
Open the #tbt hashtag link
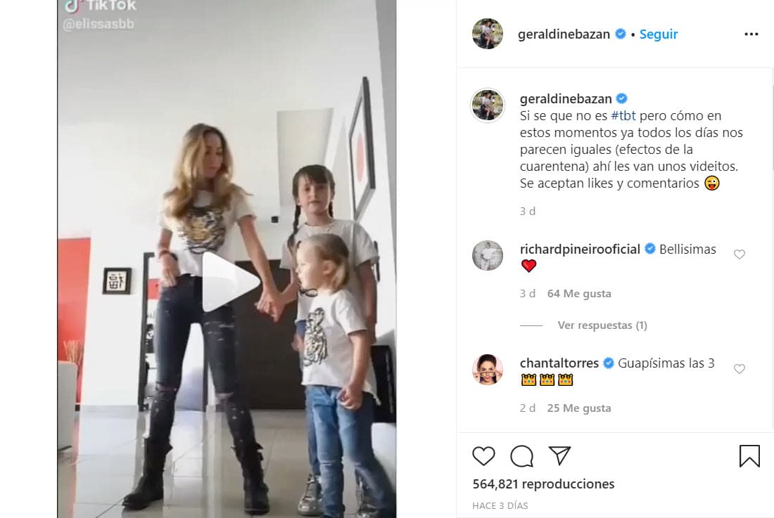(x=623, y=116)
